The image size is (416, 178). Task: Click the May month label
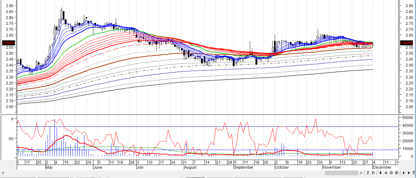click(49, 167)
